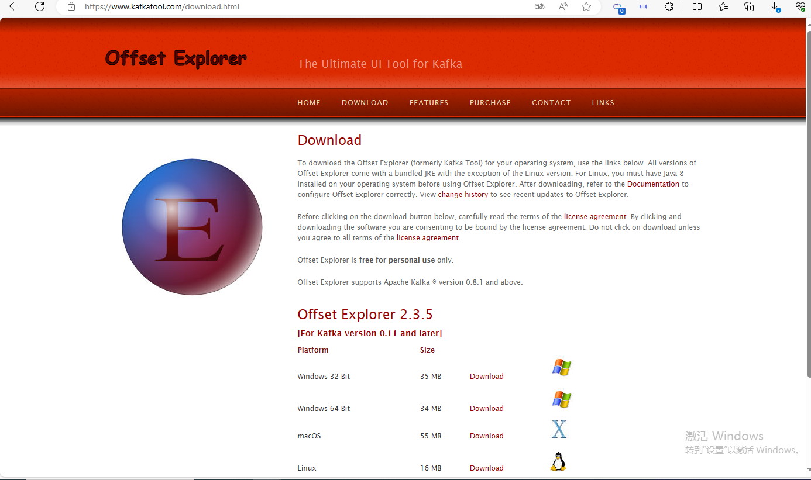The width and height of the screenshot is (811, 480).
Task: Click the blue bow-tie extension icon
Action: click(643, 6)
